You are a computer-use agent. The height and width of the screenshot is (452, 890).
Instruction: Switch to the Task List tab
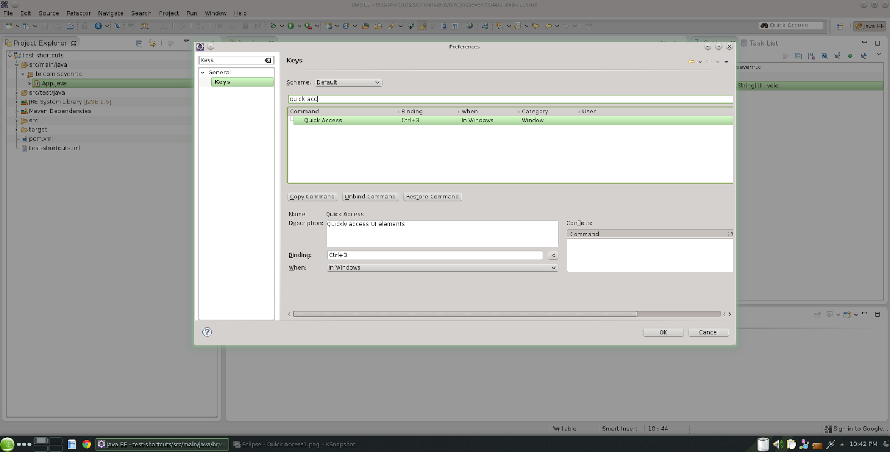[x=760, y=43]
